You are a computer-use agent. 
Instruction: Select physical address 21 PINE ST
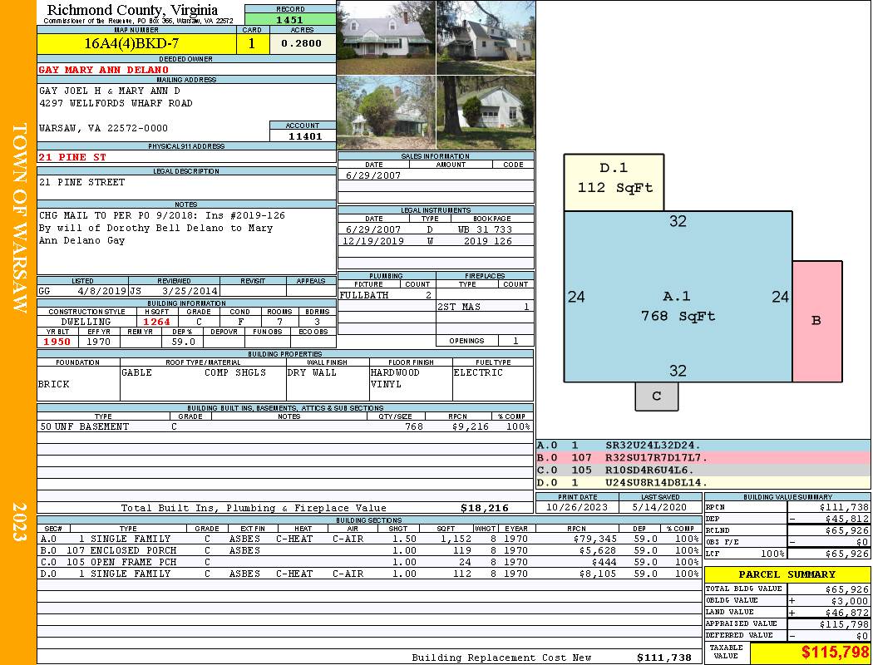(x=72, y=157)
